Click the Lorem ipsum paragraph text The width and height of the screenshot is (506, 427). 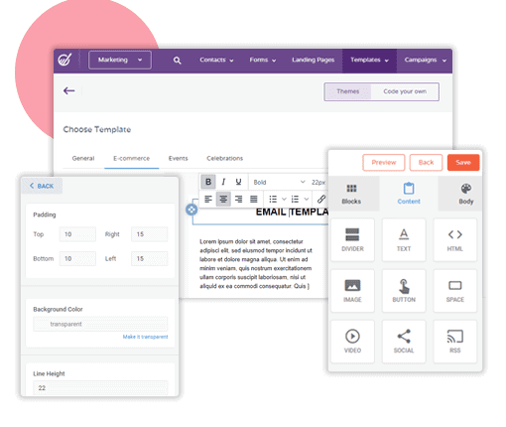tap(256, 264)
